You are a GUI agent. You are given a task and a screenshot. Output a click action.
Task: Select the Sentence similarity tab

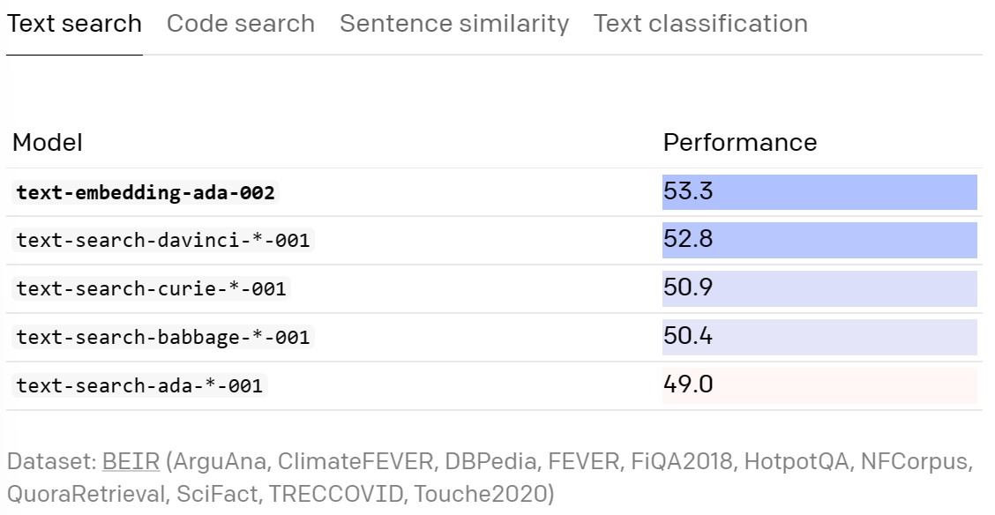pyautogui.click(x=454, y=24)
